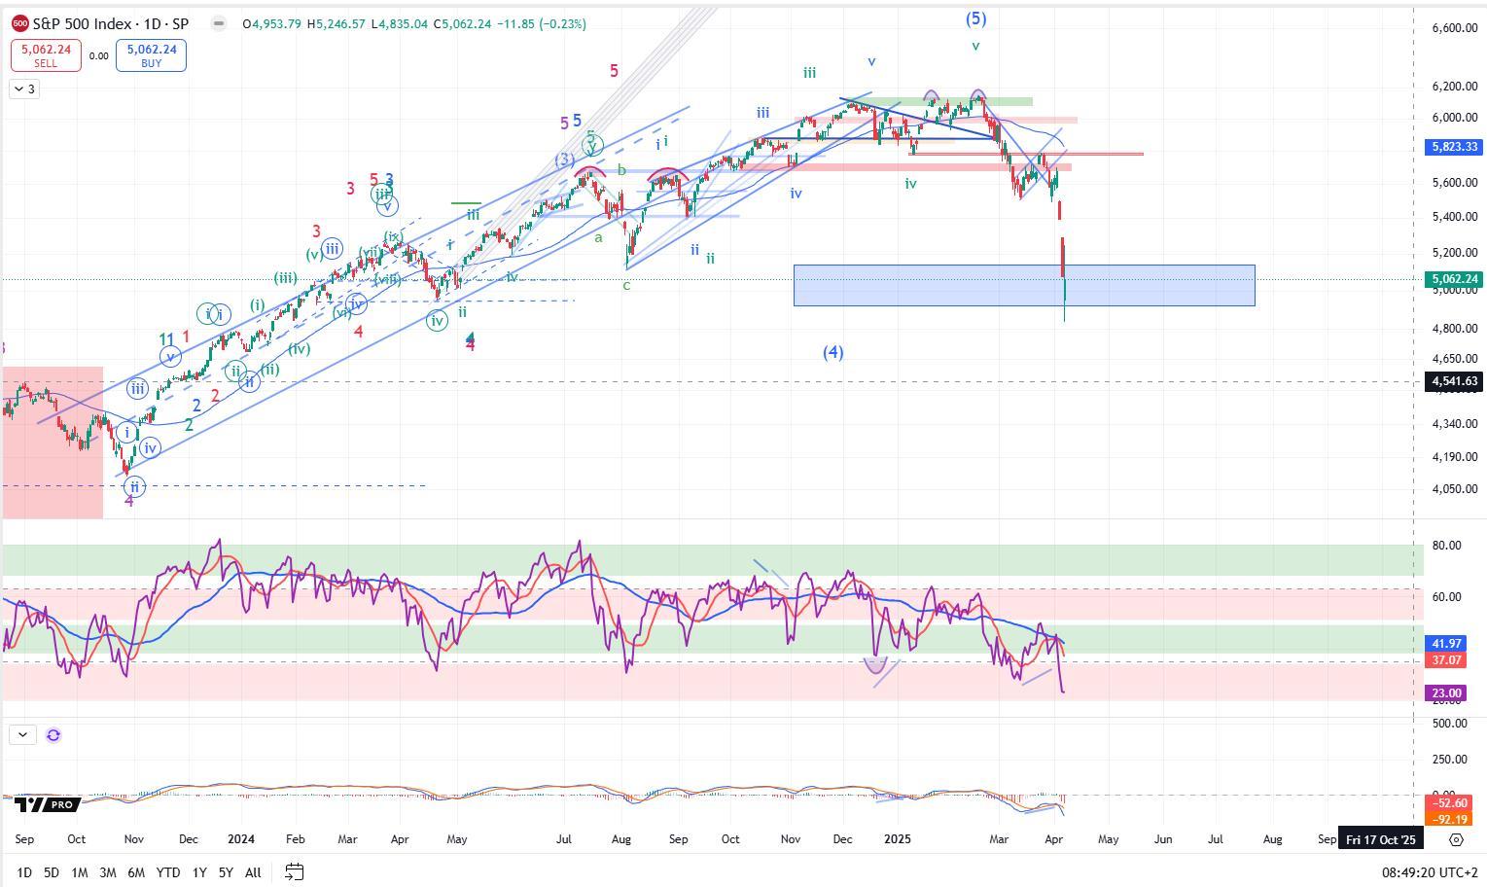Open the Go to date calendar icon
Image resolution: width=1487 pixels, height=887 pixels.
(295, 872)
